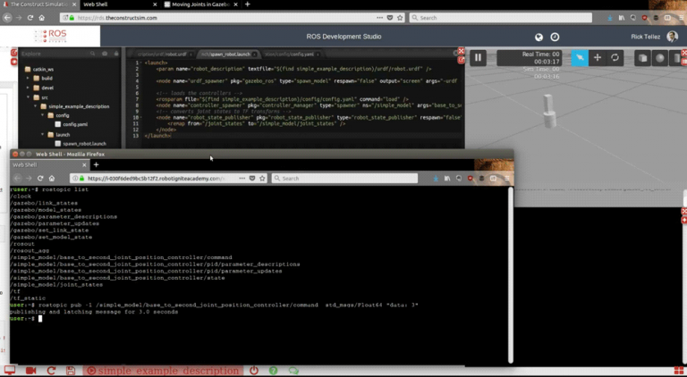The width and height of the screenshot is (687, 377).
Task: Open a new tab in Web Shell window
Action: (x=96, y=165)
